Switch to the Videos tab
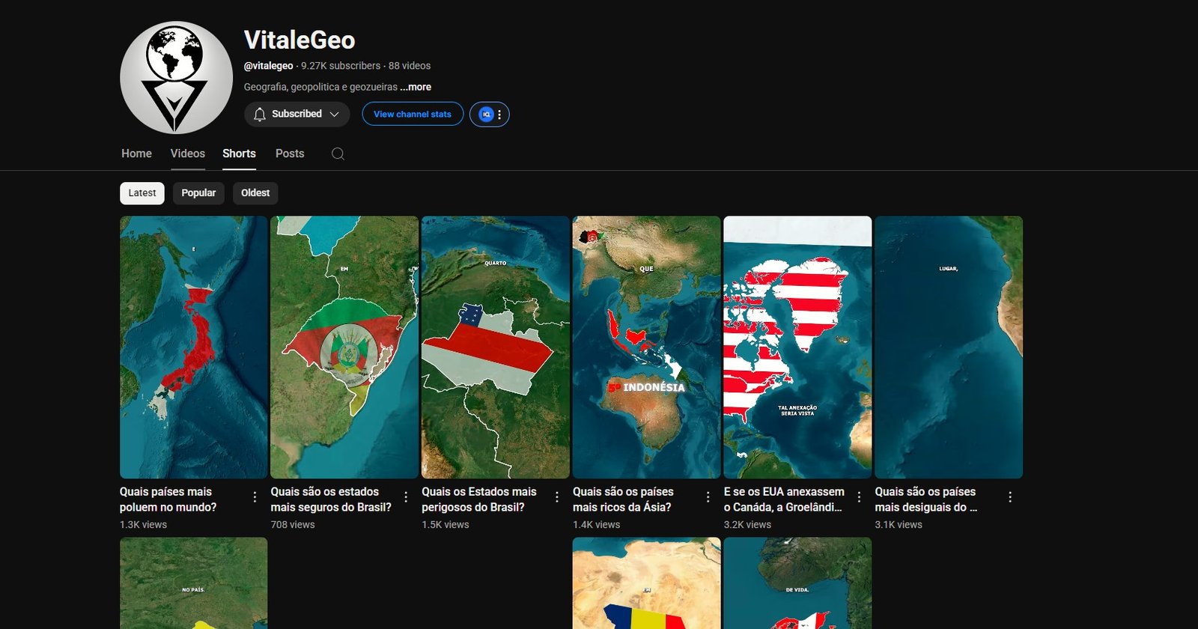Viewport: 1198px width, 629px height. click(x=187, y=154)
